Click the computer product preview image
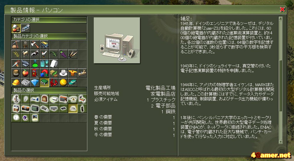Screen dimensions: 294x161 point(117,40)
